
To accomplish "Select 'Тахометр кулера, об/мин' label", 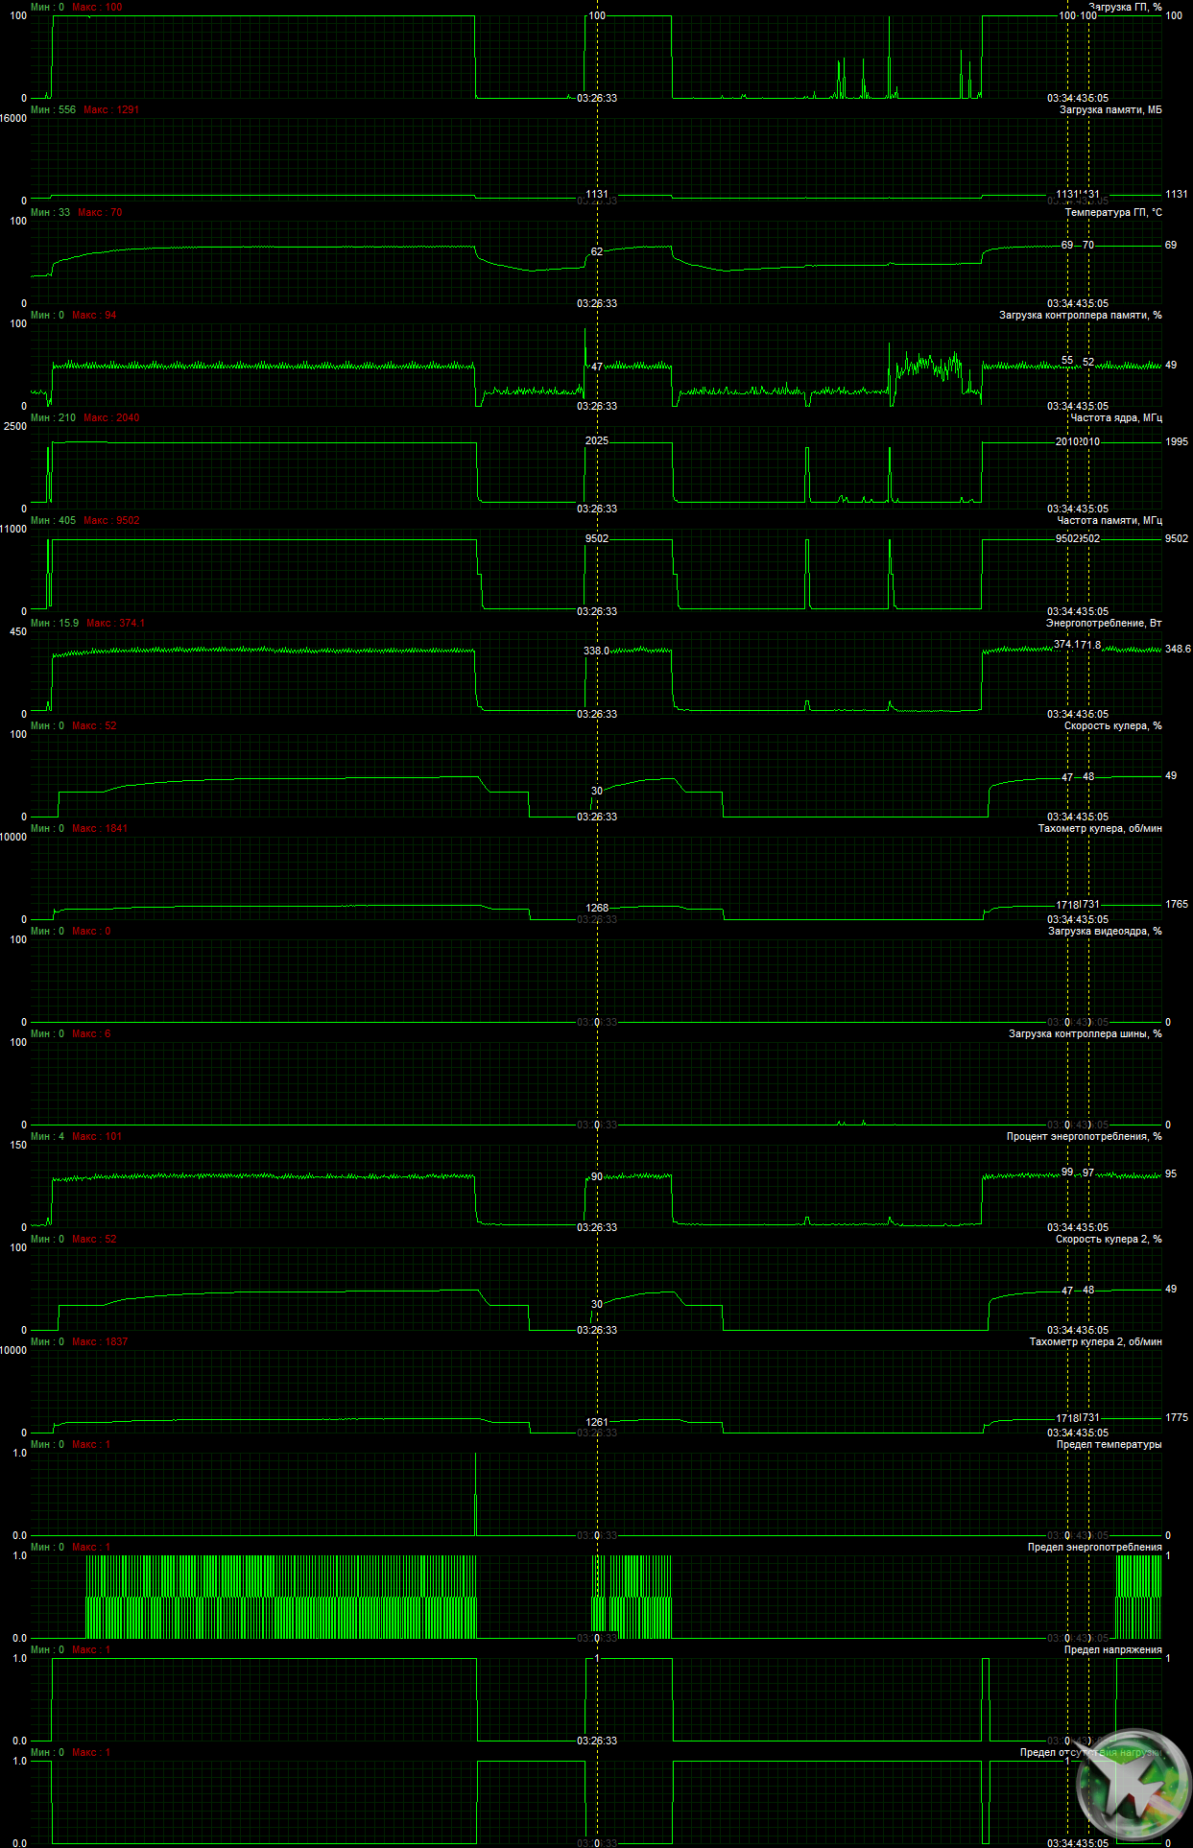I will pyautogui.click(x=1100, y=828).
